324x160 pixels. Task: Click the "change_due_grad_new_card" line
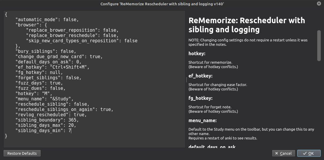click(x=59, y=57)
